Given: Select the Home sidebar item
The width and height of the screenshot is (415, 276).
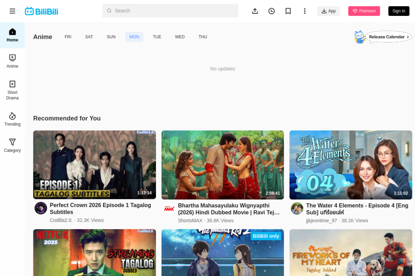Looking at the screenshot, I should coord(12,35).
